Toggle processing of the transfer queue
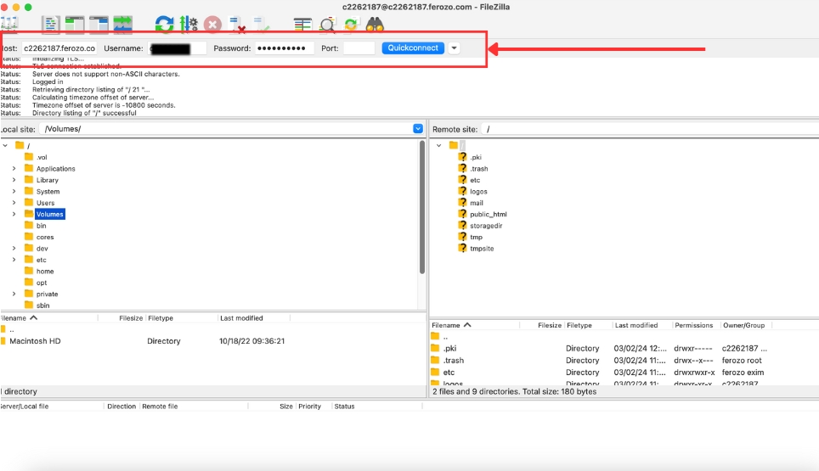Image resolution: width=819 pixels, height=471 pixels. tap(189, 24)
